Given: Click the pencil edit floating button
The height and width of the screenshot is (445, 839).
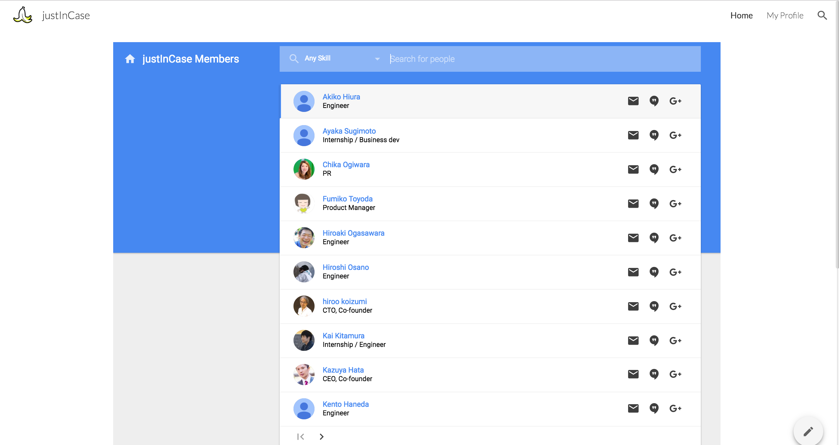Looking at the screenshot, I should pyautogui.click(x=808, y=432).
